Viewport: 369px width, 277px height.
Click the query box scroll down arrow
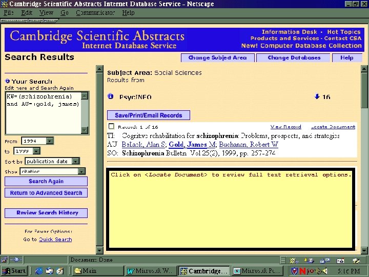[x=85, y=130]
